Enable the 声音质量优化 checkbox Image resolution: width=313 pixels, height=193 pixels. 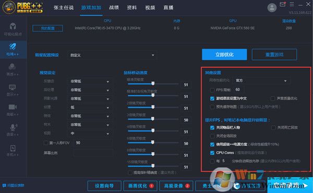[x=273, y=99]
